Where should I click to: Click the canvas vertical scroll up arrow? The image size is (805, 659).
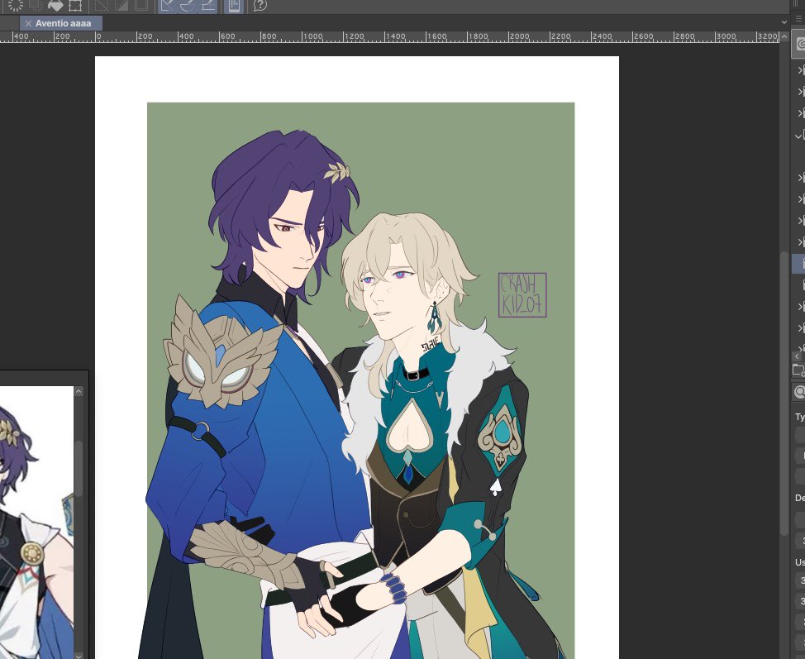pos(784,37)
